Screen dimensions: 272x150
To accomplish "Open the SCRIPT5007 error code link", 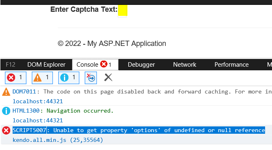I will (x=29, y=130).
